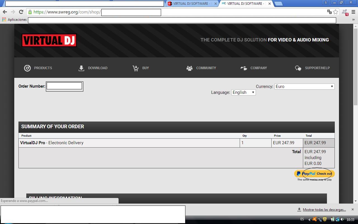This screenshot has height=224, width=358.
Task: Click the PayPal Check out button
Action: (314, 174)
